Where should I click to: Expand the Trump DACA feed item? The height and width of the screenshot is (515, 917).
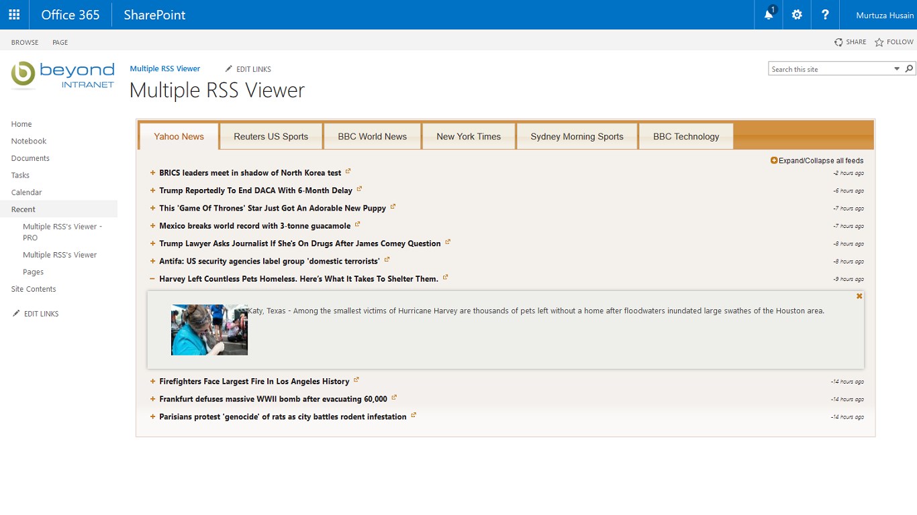pos(153,190)
